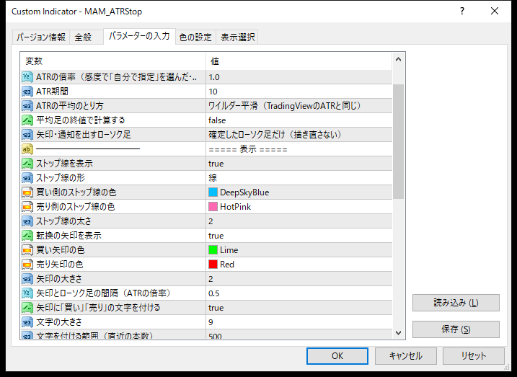Toggle the true value of ストップ線を表示
This screenshot has width=517, height=377.
click(x=299, y=164)
